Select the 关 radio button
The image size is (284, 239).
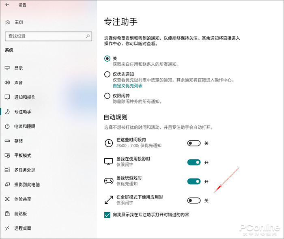107,58
